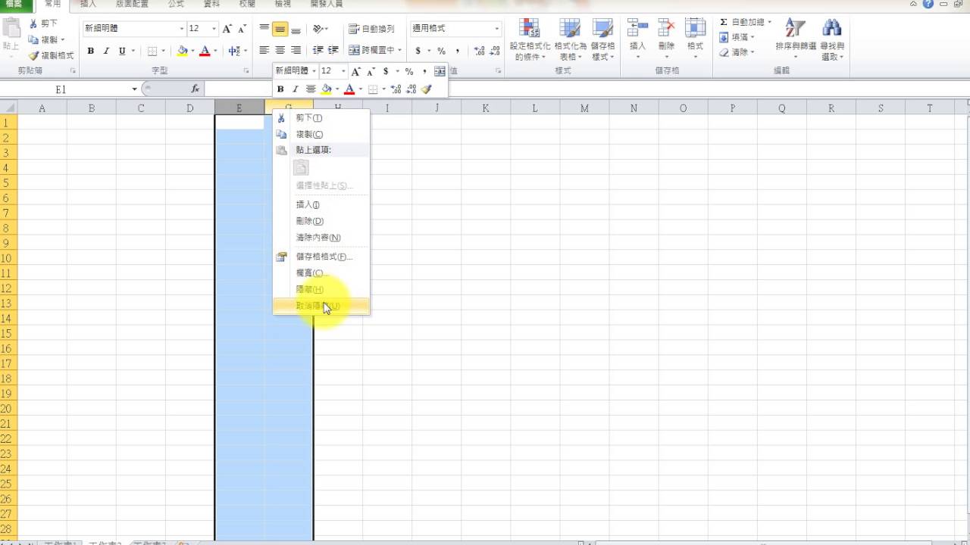Align text right in the ribbon
This screenshot has width=970, height=545.
click(296, 51)
